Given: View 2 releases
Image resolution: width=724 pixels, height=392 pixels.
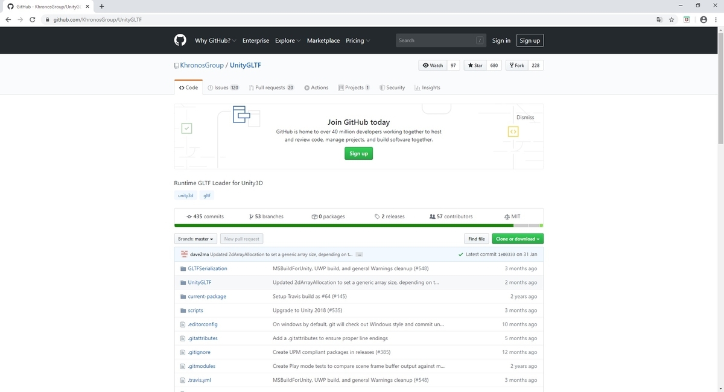Looking at the screenshot, I should tap(390, 217).
